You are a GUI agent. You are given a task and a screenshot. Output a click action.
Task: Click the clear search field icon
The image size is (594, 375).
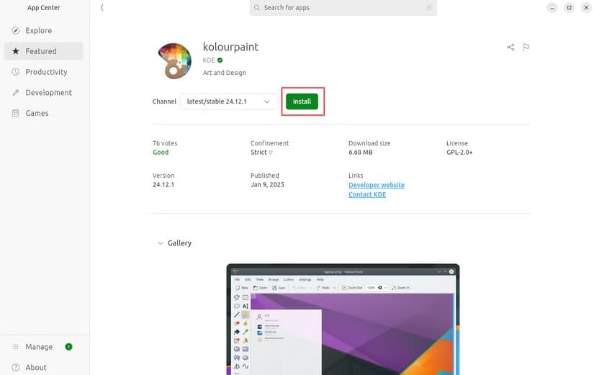point(429,8)
